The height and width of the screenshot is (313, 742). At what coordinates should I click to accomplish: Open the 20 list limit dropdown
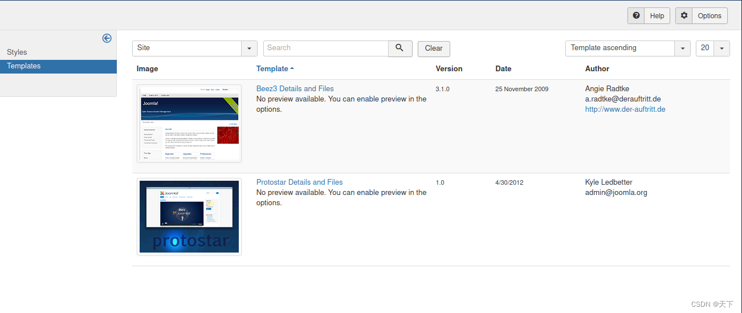tap(713, 48)
